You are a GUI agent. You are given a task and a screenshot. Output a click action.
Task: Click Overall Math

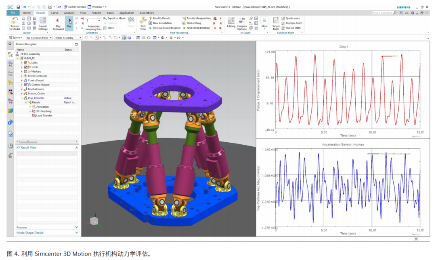[291, 28]
